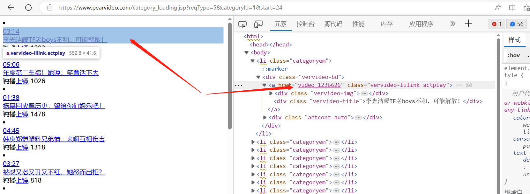This screenshot has height=194, width=530.
Task: Open the ellipsis menu beside selected node
Action: coord(238,85)
